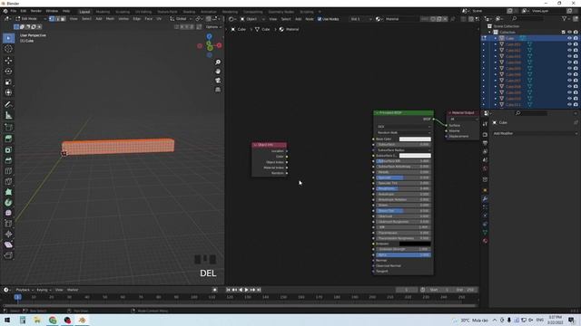581x326 pixels.
Task: Open the Render menu
Action: (36, 11)
